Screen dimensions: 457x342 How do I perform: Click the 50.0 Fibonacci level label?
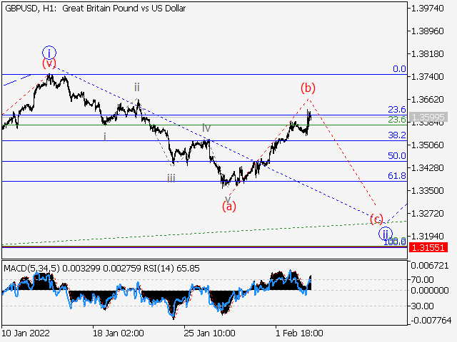tap(397, 155)
